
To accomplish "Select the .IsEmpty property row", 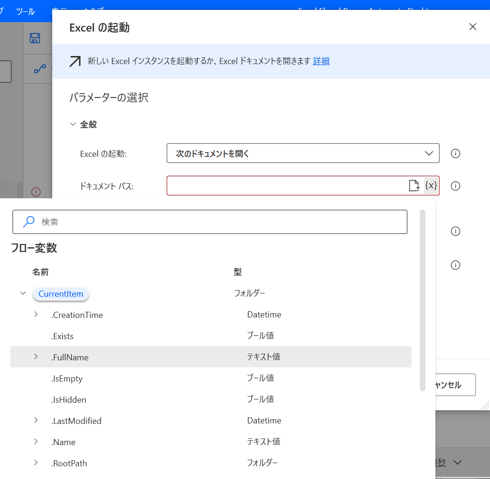I will click(210, 378).
